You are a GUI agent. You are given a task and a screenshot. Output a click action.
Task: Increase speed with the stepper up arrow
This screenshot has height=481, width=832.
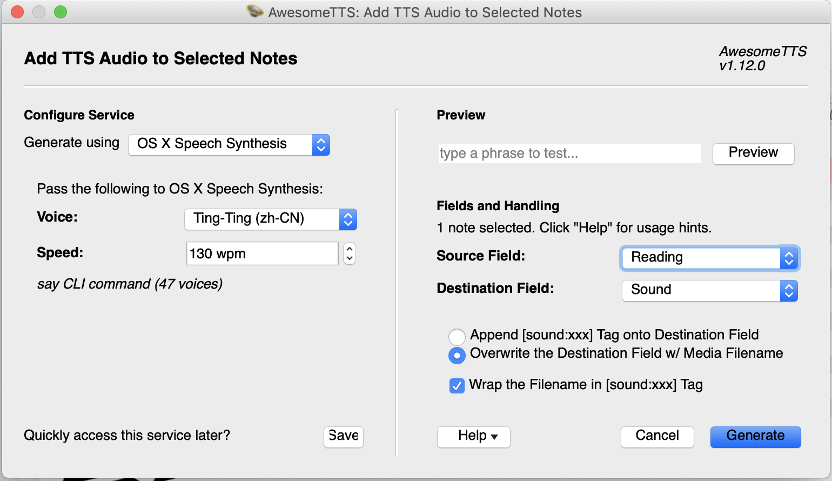(350, 249)
